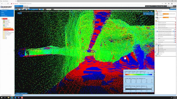Close the blue Workspace tab
The image size is (177, 99).
(22, 6)
